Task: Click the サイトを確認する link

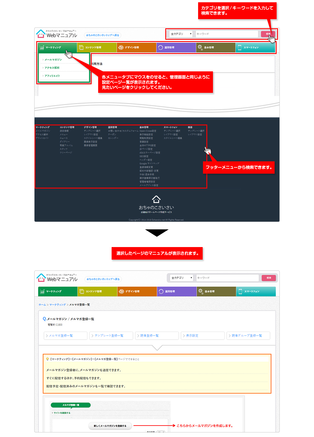Action: (62, 413)
